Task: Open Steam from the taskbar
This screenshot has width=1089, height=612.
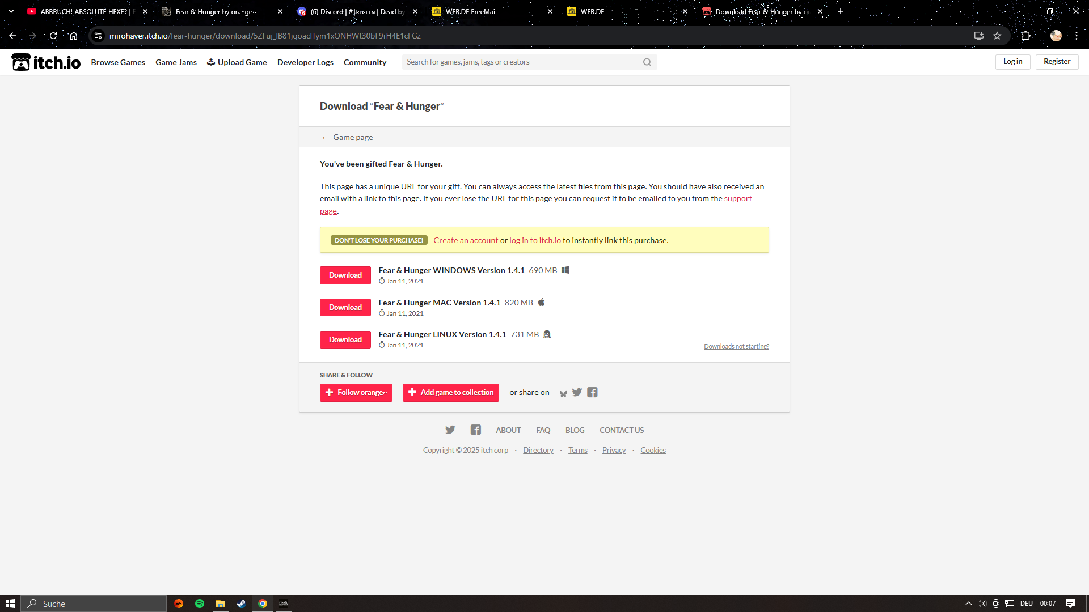Action: tap(242, 603)
